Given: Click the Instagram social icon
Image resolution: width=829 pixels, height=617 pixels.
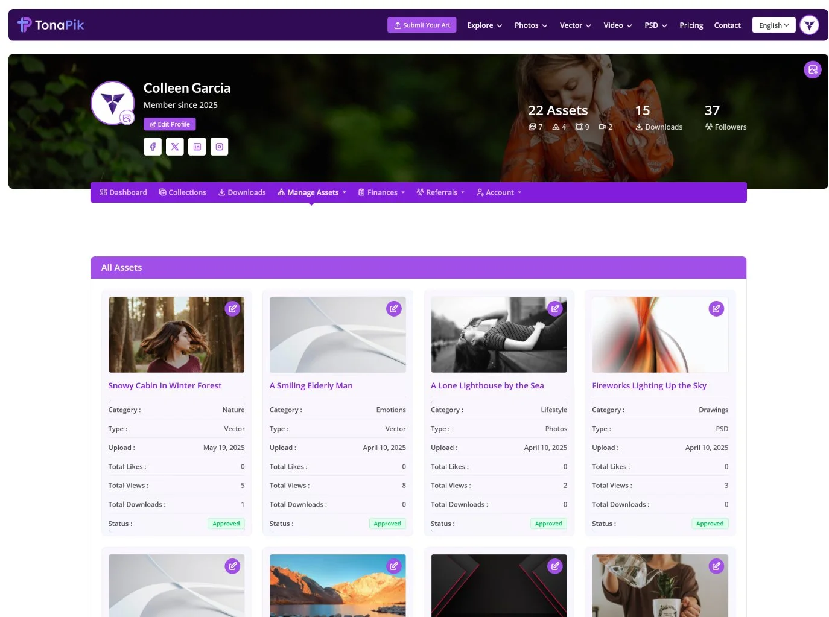Looking at the screenshot, I should (x=220, y=147).
